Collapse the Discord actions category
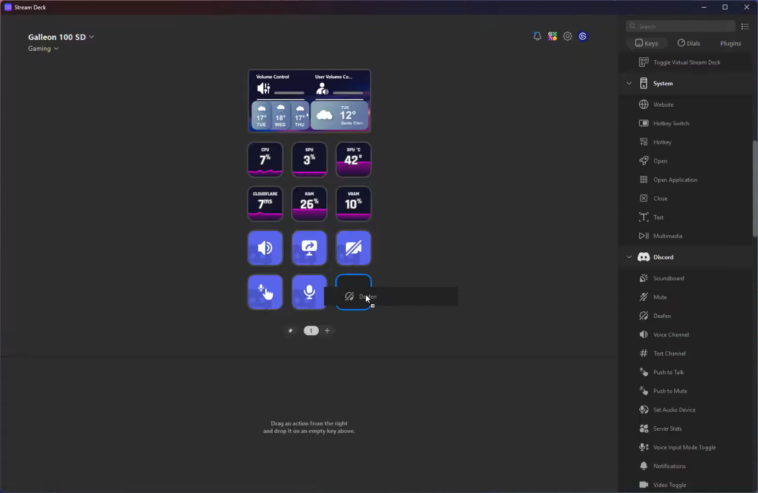 [629, 257]
